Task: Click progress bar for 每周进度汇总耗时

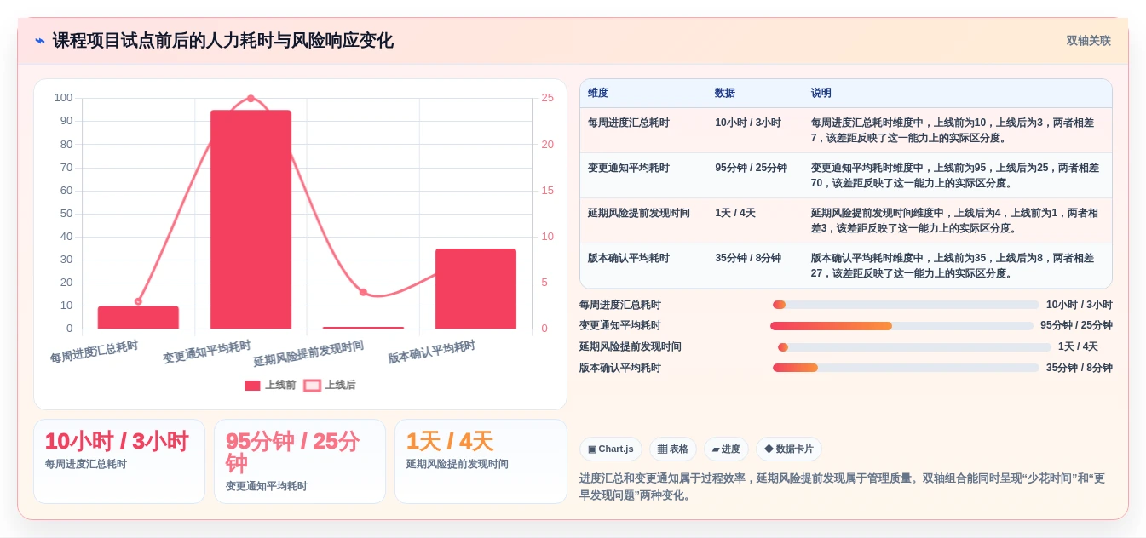Action: click(906, 305)
